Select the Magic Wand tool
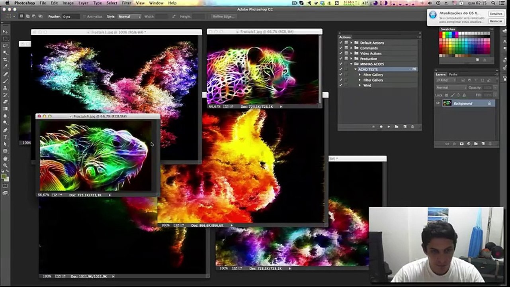Image resolution: width=510 pixels, height=287 pixels. coord(6,53)
